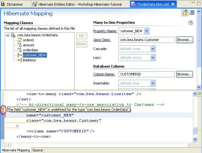Close the OrderData.hbm.xml tab
The image size is (202, 153).
pyautogui.click(x=173, y=4)
